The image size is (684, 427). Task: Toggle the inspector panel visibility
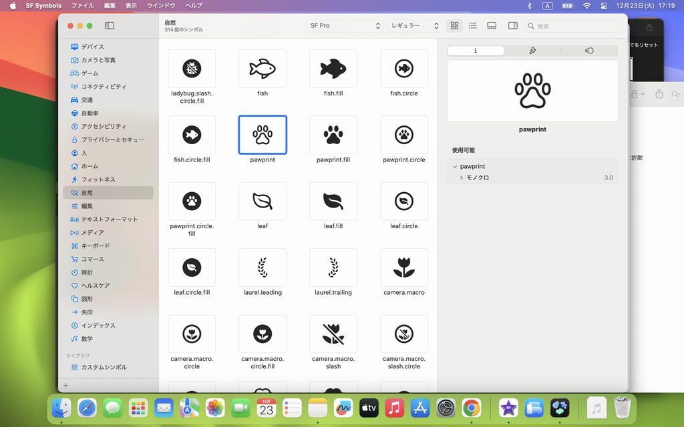tap(513, 25)
